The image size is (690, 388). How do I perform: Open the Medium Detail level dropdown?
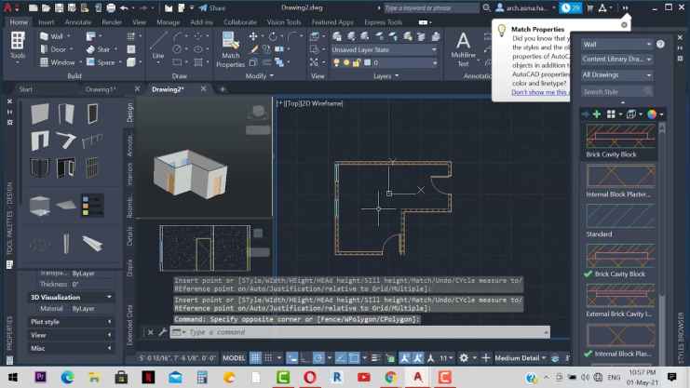527,357
